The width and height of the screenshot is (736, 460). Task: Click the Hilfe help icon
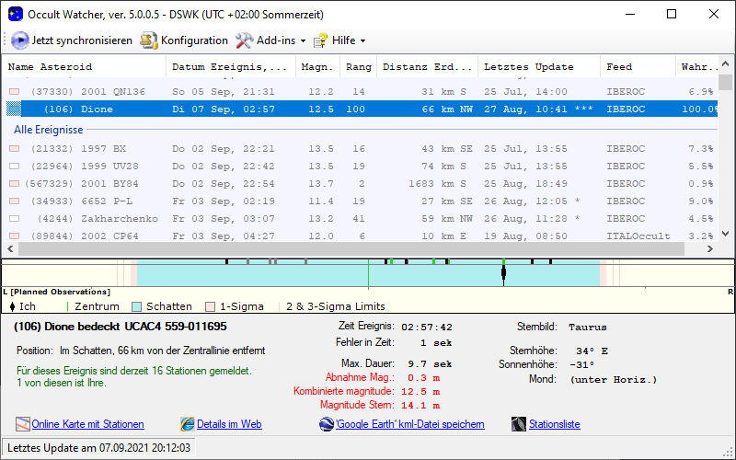pos(320,40)
